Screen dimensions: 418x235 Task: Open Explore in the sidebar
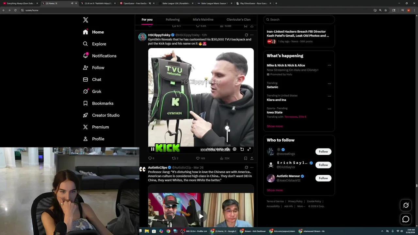coord(94,44)
